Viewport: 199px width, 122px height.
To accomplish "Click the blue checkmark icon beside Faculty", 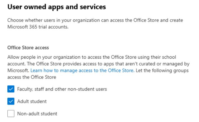I will point(11,89).
